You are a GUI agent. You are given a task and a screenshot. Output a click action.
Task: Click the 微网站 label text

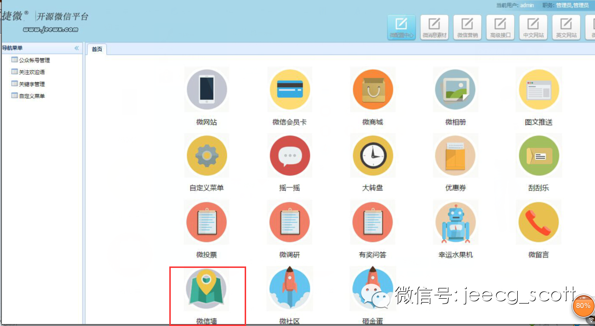(206, 122)
